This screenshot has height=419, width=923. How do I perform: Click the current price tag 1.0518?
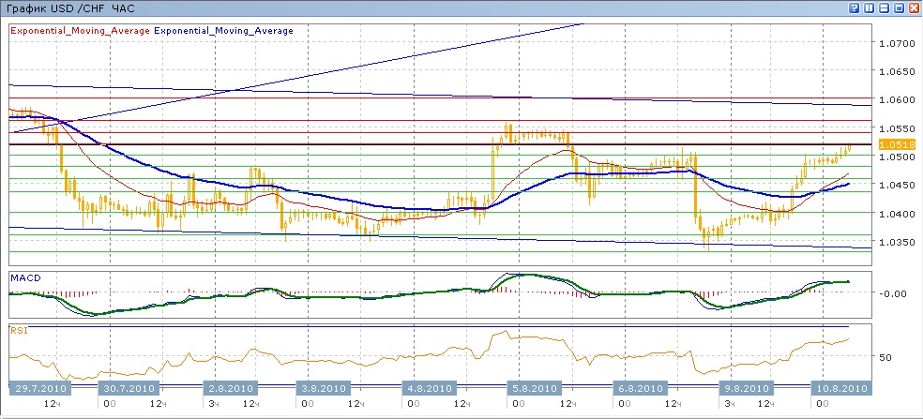[891, 144]
